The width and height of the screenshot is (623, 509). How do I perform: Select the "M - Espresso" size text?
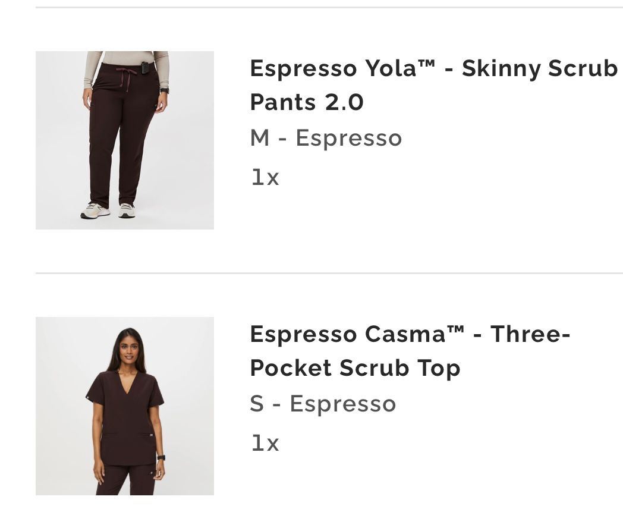coord(326,138)
